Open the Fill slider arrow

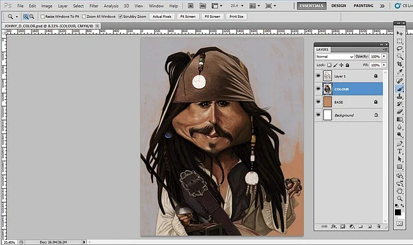tap(385, 65)
